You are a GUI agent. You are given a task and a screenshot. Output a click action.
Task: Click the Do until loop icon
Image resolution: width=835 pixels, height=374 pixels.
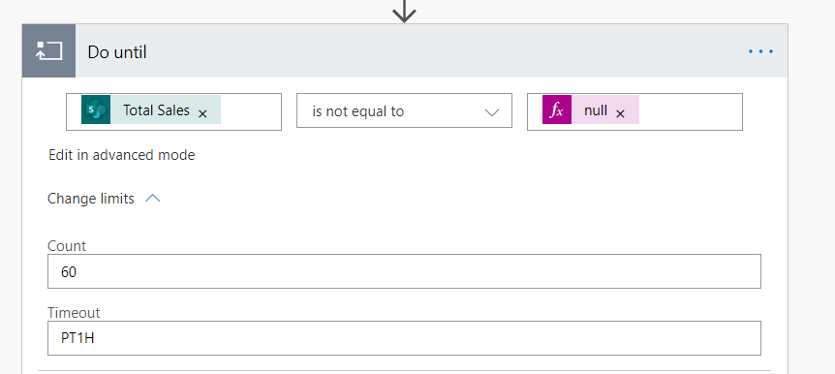(49, 51)
